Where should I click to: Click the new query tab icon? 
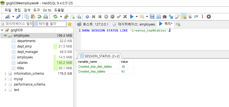[178, 24]
